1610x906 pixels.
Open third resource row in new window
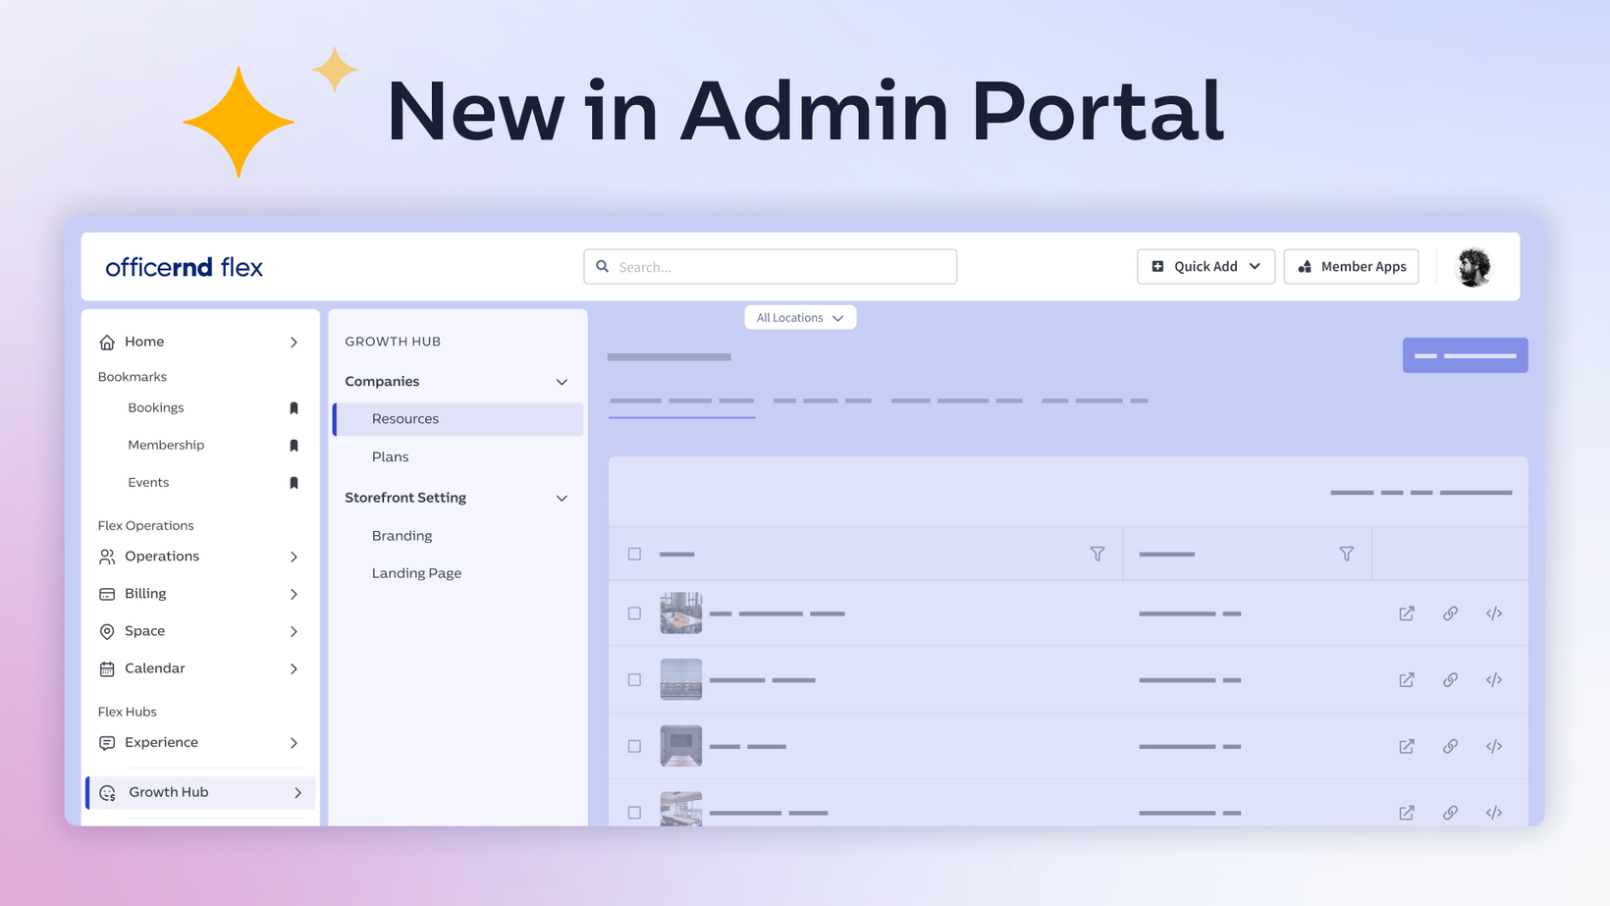tap(1407, 747)
